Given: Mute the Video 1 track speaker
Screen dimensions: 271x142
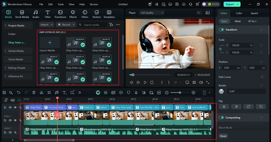Looking at the screenshot, I should tap(10, 120).
